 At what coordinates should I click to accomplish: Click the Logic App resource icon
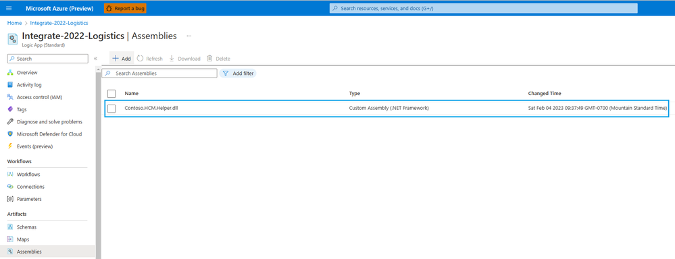click(12, 39)
